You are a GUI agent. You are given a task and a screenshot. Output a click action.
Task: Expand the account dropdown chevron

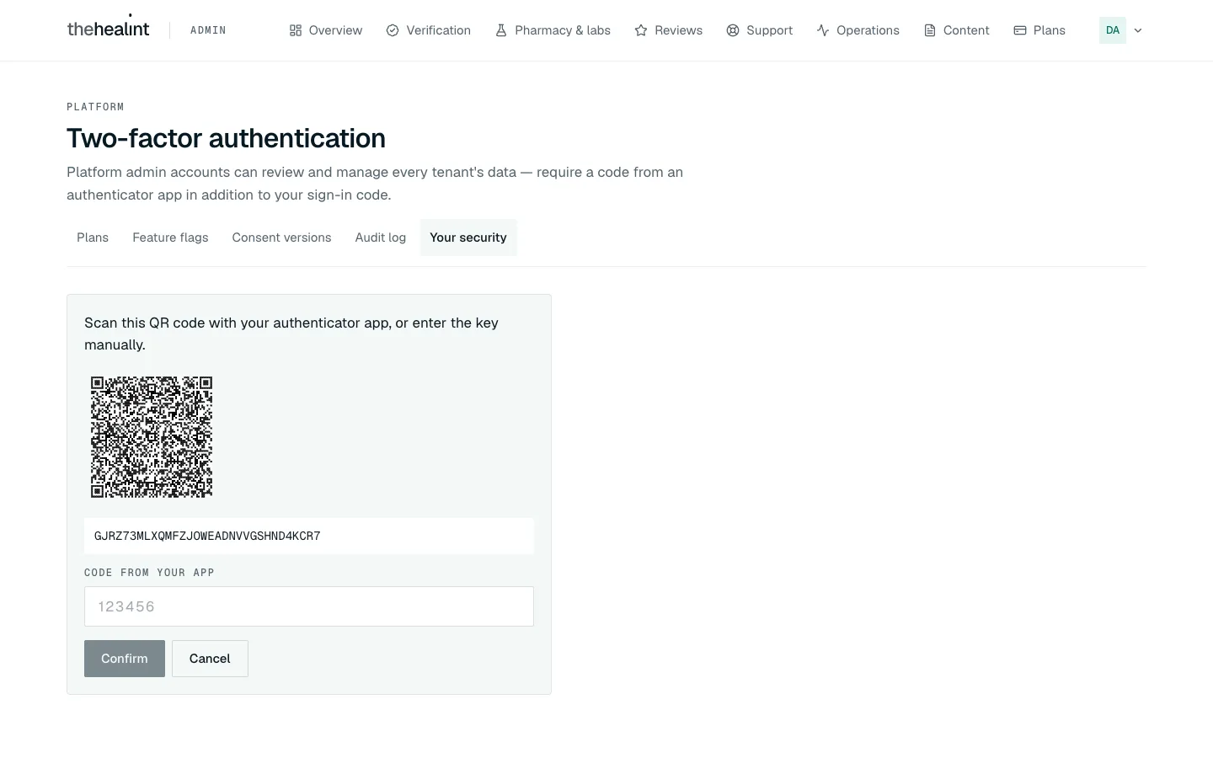[1138, 30]
